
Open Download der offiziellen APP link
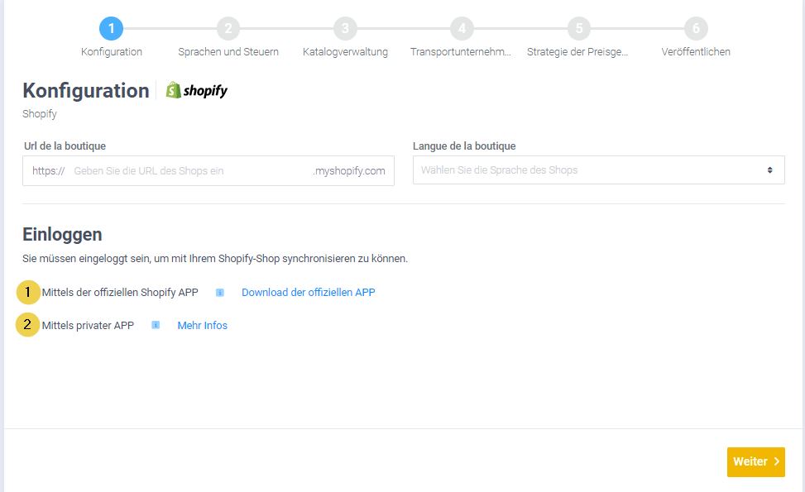tap(308, 293)
